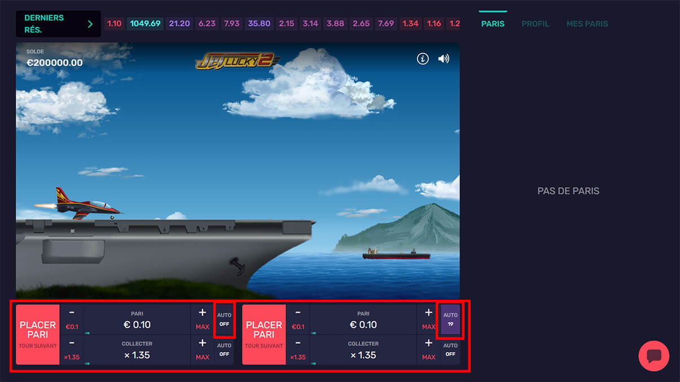680x382 pixels.
Task: Select the Paris tab
Action: pos(493,24)
